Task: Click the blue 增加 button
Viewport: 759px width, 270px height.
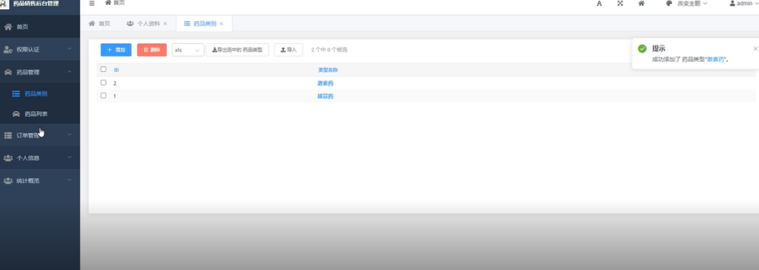Action: [x=115, y=50]
